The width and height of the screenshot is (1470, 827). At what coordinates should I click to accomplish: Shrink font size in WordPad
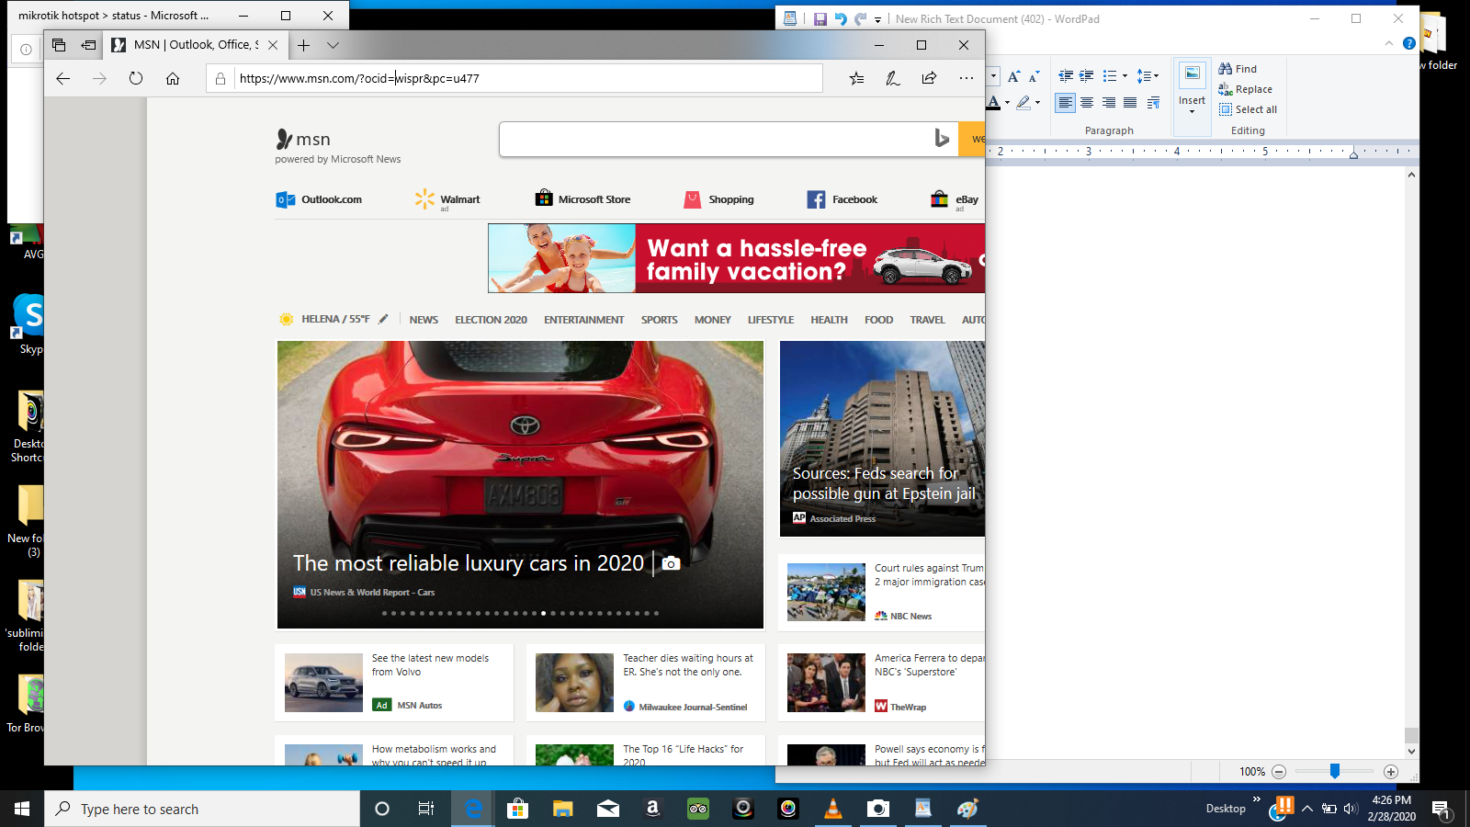[x=1034, y=76]
